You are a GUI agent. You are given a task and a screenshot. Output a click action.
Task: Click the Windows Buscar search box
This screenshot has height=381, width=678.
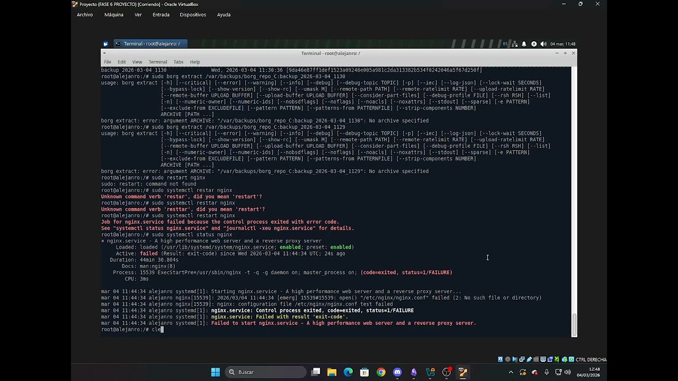[266, 372]
